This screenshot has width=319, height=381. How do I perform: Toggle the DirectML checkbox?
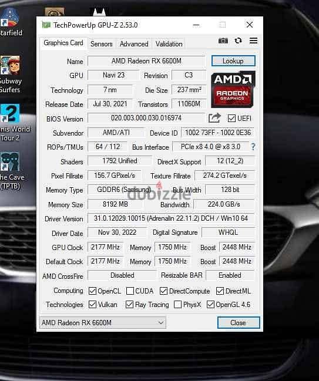(220, 291)
